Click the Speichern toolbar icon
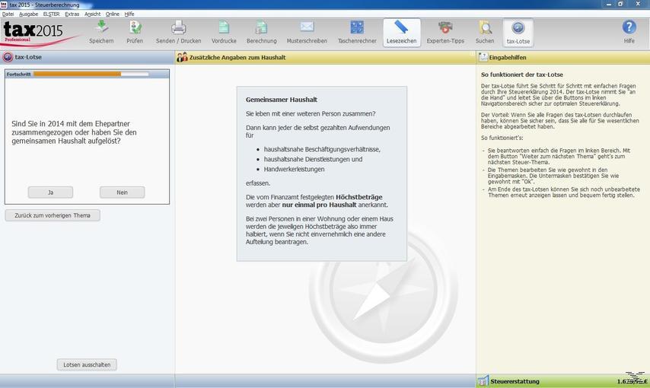The height and width of the screenshot is (388, 650). (101, 32)
